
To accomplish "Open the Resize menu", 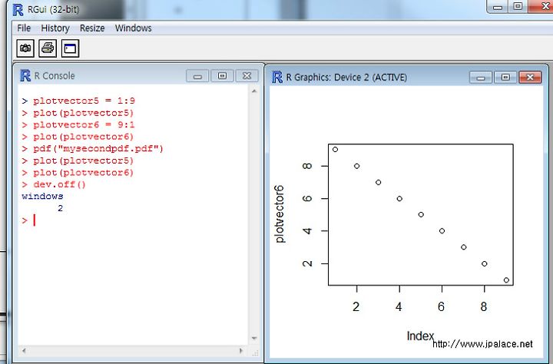I will (x=92, y=28).
